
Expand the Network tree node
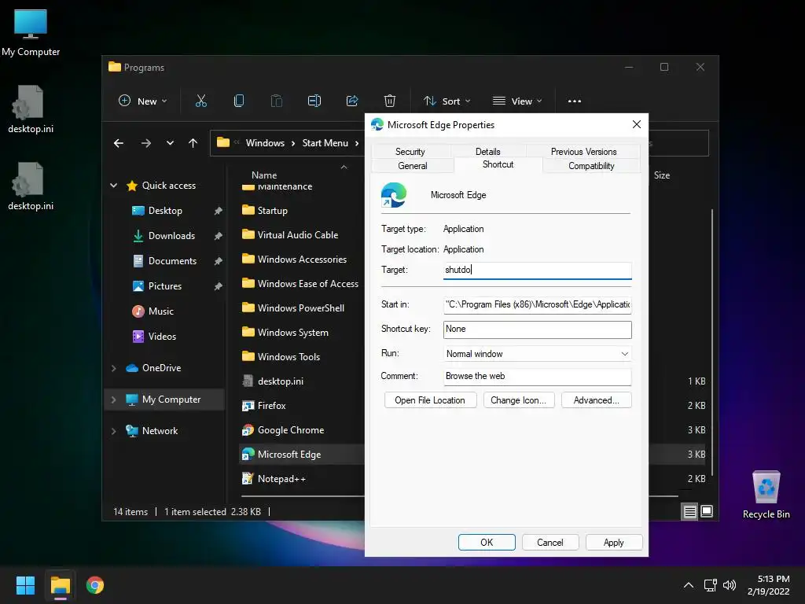tap(113, 431)
